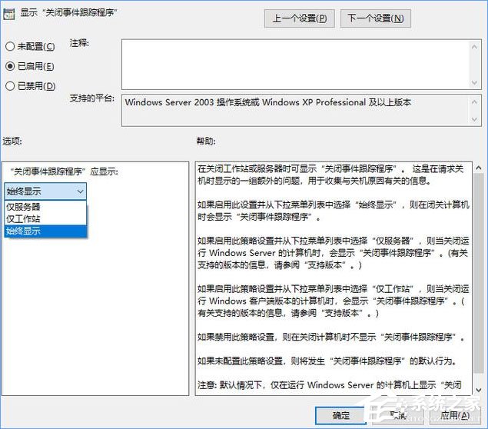This screenshot has width=488, height=429.
Task: Click the up arrow of the help text scrollbar
Action: click(479, 168)
